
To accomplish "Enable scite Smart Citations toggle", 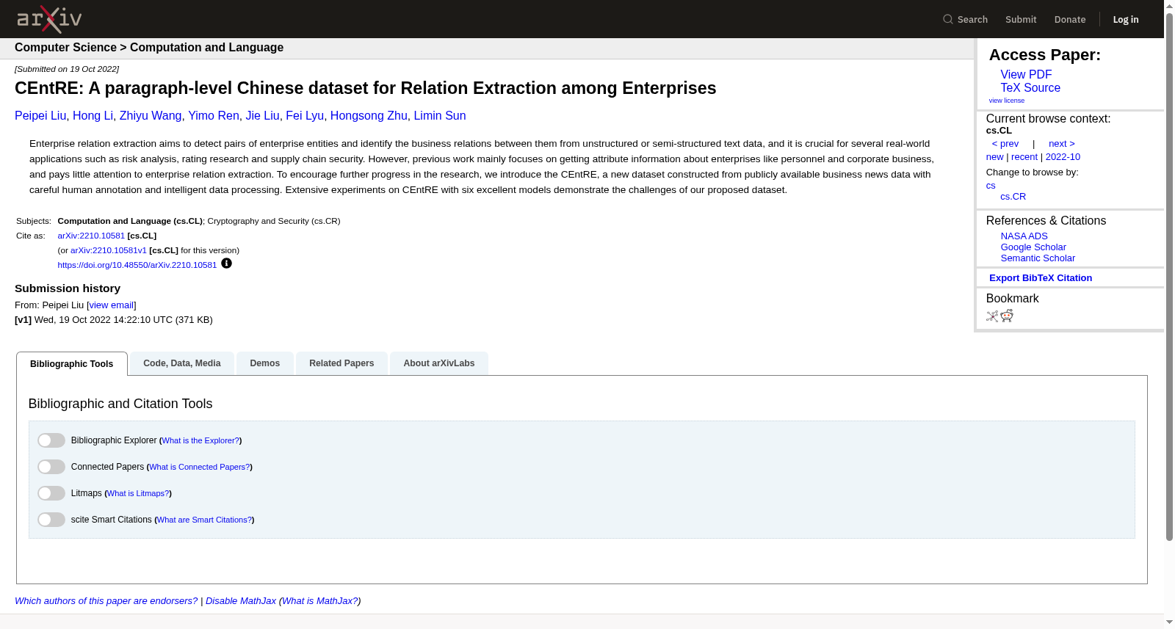I will [51, 520].
